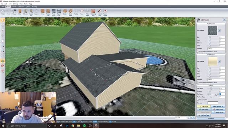Click the Wall height slider
The width and height of the screenshot is (228, 128).
click(213, 88)
